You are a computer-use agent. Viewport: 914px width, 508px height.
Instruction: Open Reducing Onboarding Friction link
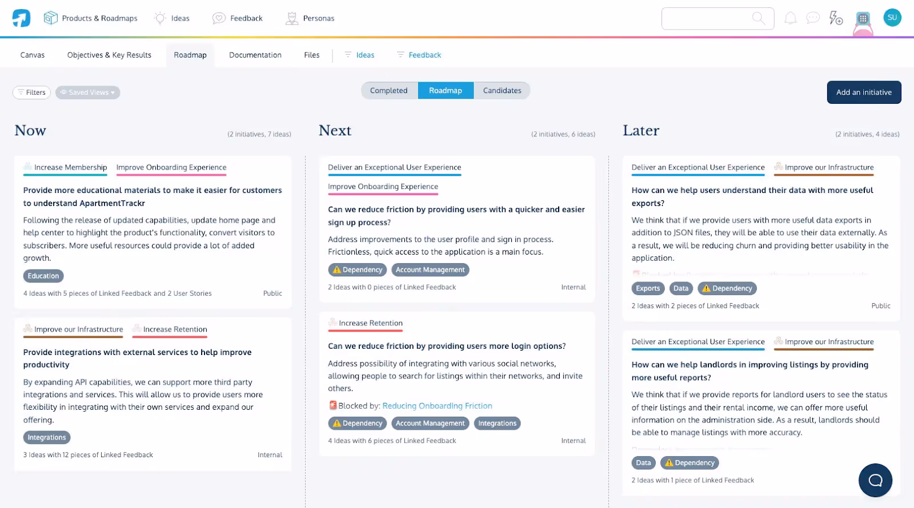coord(437,406)
